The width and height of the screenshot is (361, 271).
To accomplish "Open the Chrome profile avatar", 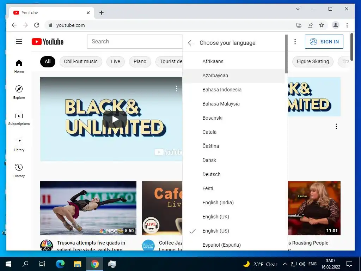I will click(x=336, y=25).
